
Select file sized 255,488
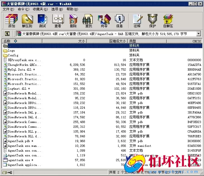click(102, 122)
